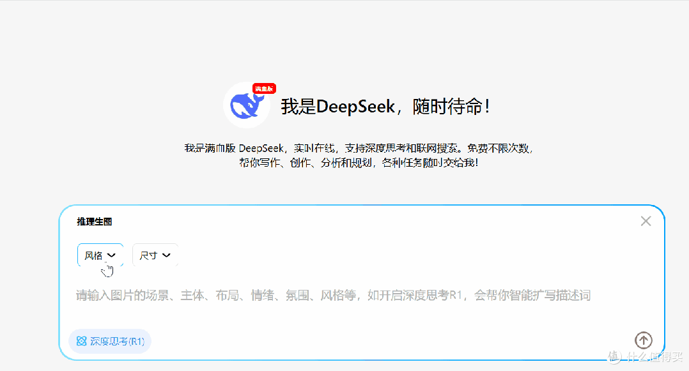This screenshot has width=689, height=371.
Task: Open the 尺寸 size dropdown
Action: pos(155,255)
